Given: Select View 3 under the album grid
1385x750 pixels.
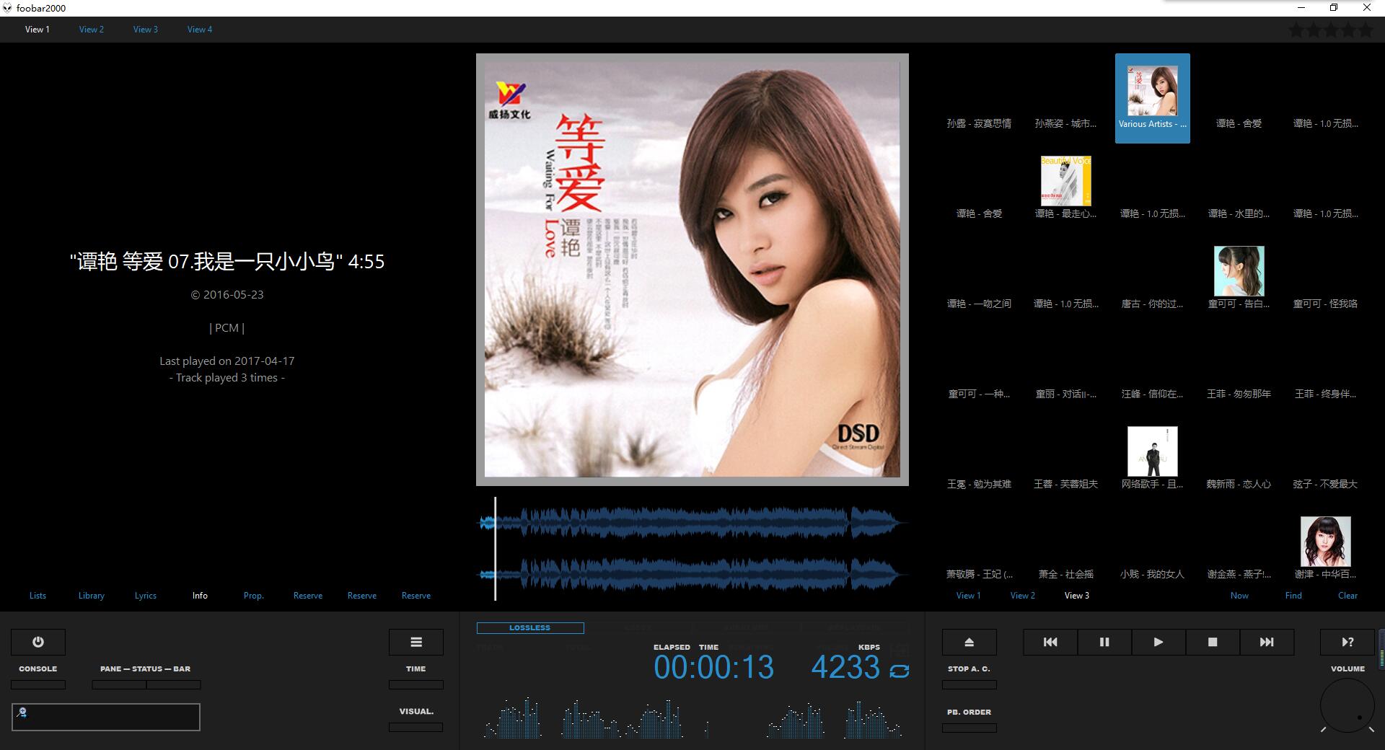Looking at the screenshot, I should 1077,596.
